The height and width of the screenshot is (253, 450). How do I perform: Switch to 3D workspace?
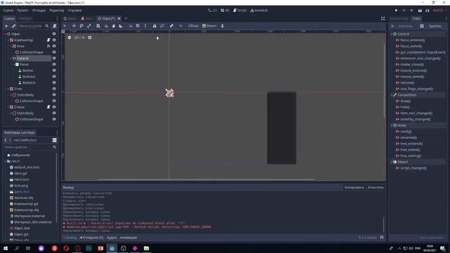point(225,11)
